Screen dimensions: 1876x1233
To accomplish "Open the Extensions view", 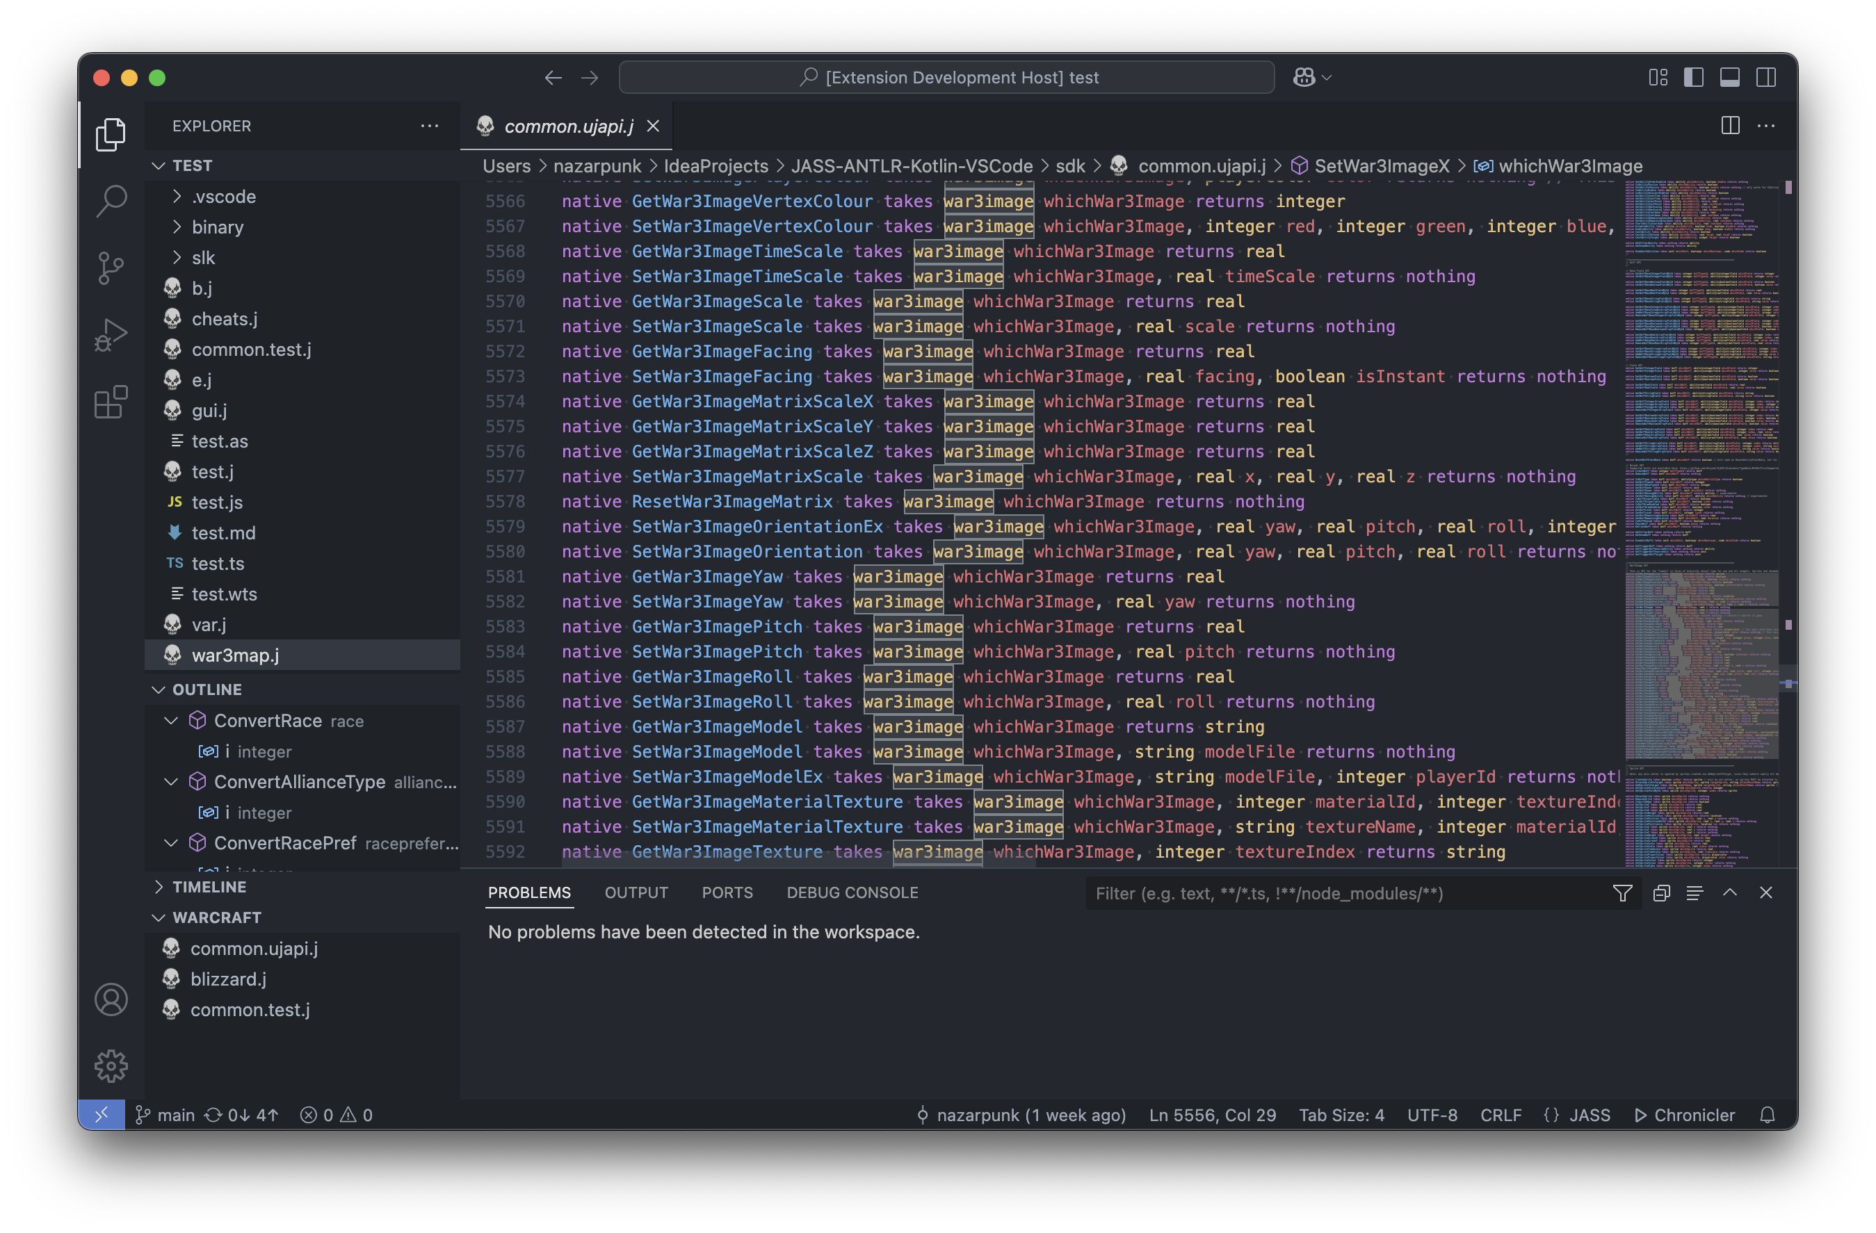I will coord(111,402).
